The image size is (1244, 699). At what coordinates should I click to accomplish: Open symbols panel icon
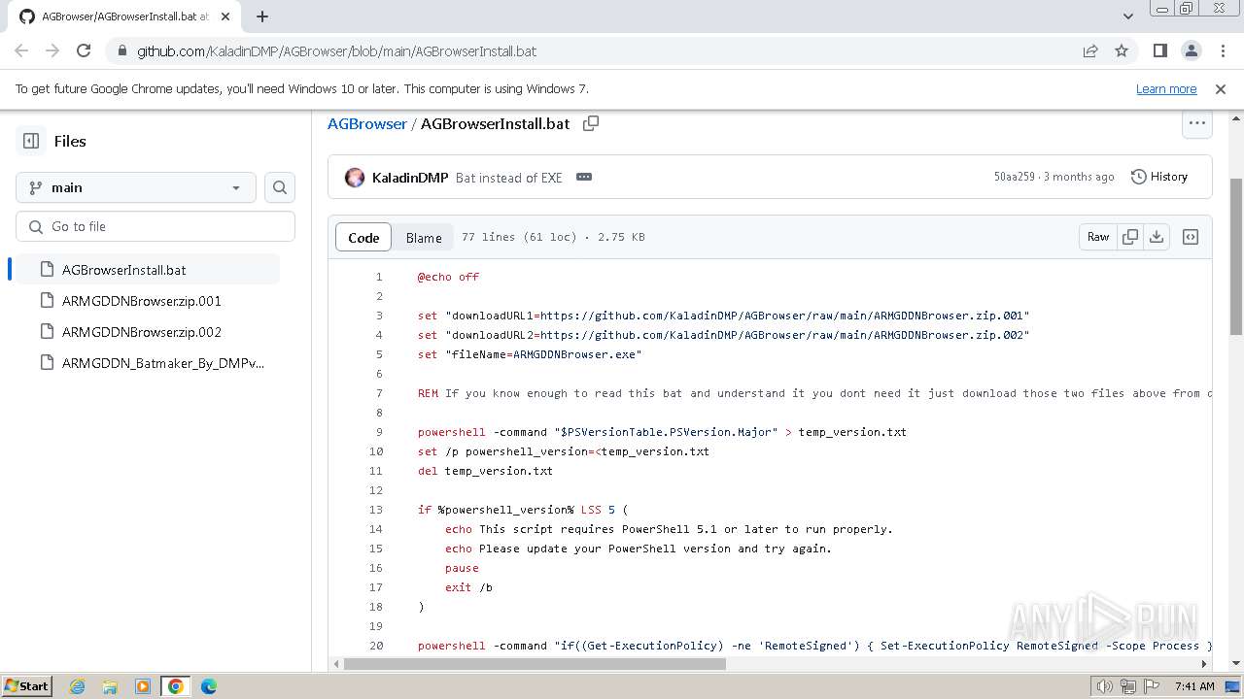point(1191,237)
